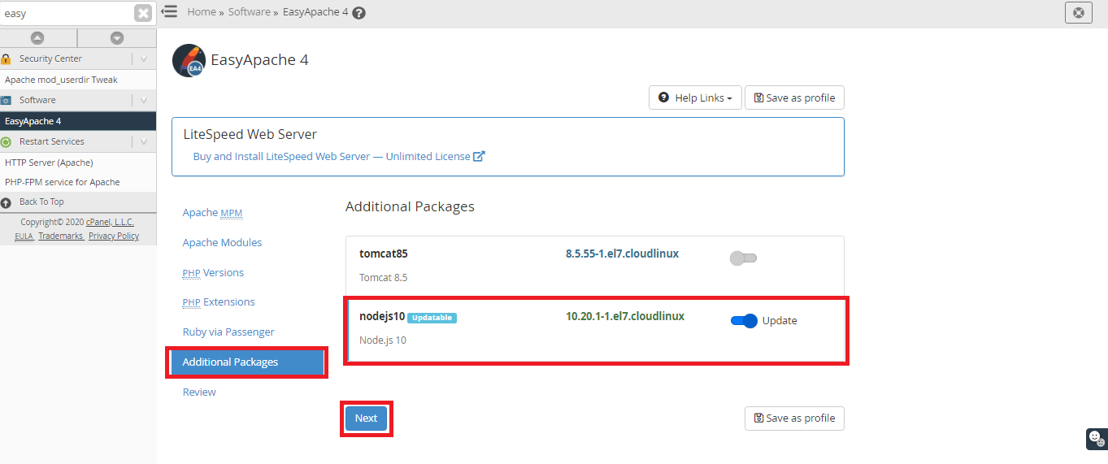Open the Privacy Policy footer link
This screenshot has height=464, width=1108.
114,236
